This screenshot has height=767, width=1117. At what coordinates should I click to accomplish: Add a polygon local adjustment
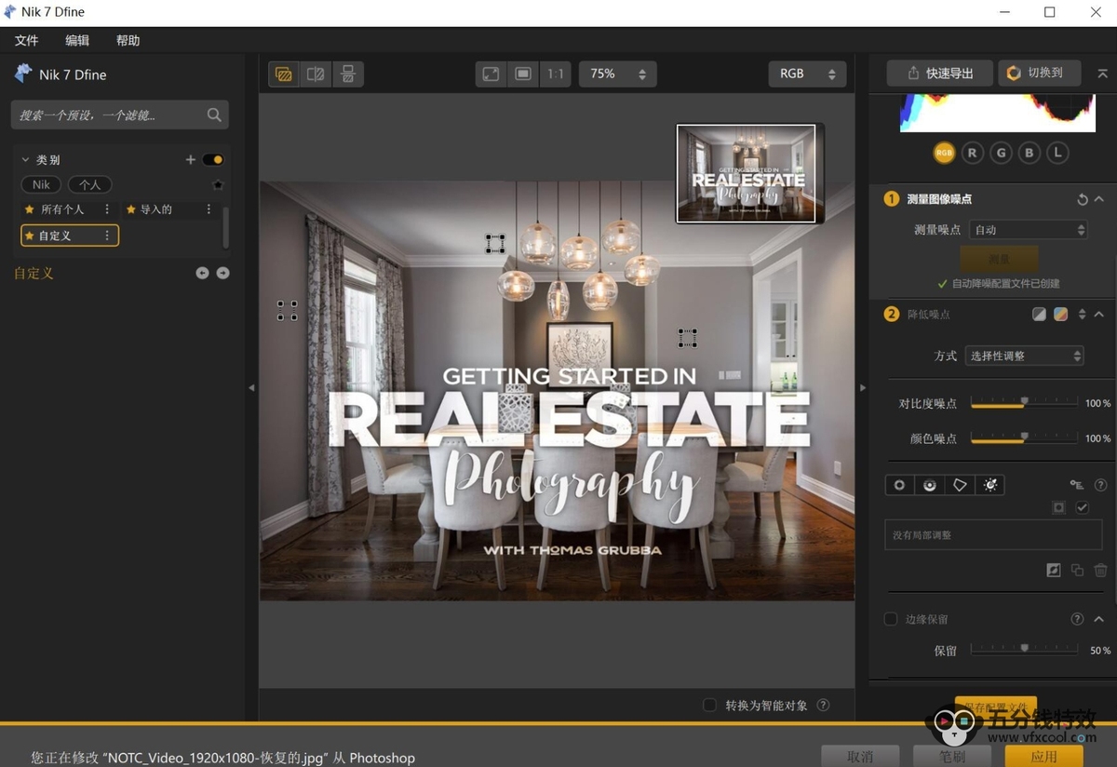(960, 485)
